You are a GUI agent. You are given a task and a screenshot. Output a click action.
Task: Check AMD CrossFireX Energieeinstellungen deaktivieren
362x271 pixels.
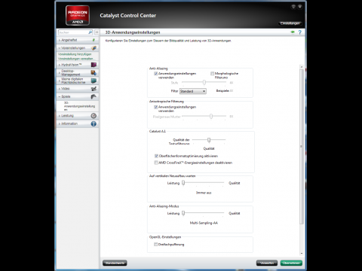pyautogui.click(x=156, y=163)
